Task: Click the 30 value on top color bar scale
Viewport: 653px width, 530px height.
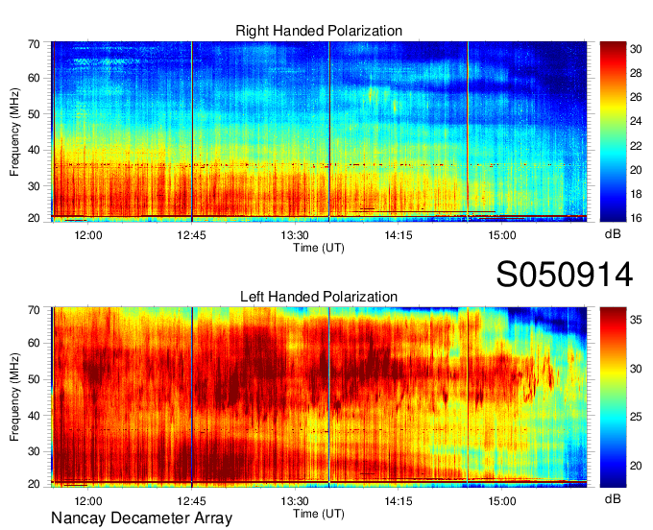Action: (x=636, y=49)
